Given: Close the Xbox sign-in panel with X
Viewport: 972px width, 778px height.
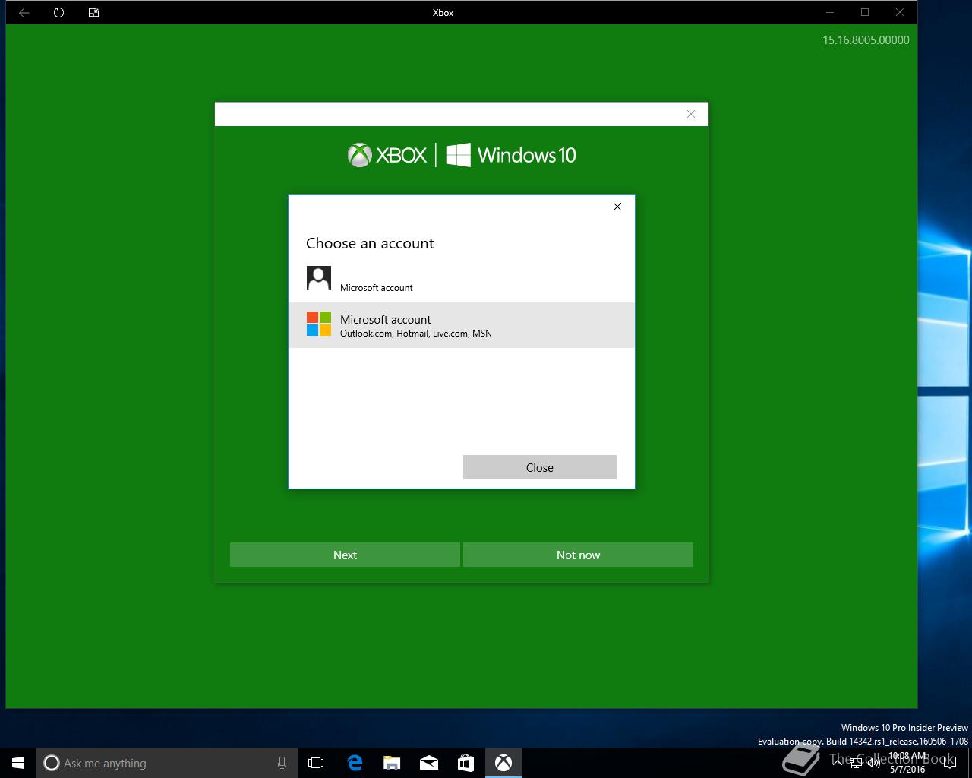Looking at the screenshot, I should tap(691, 114).
